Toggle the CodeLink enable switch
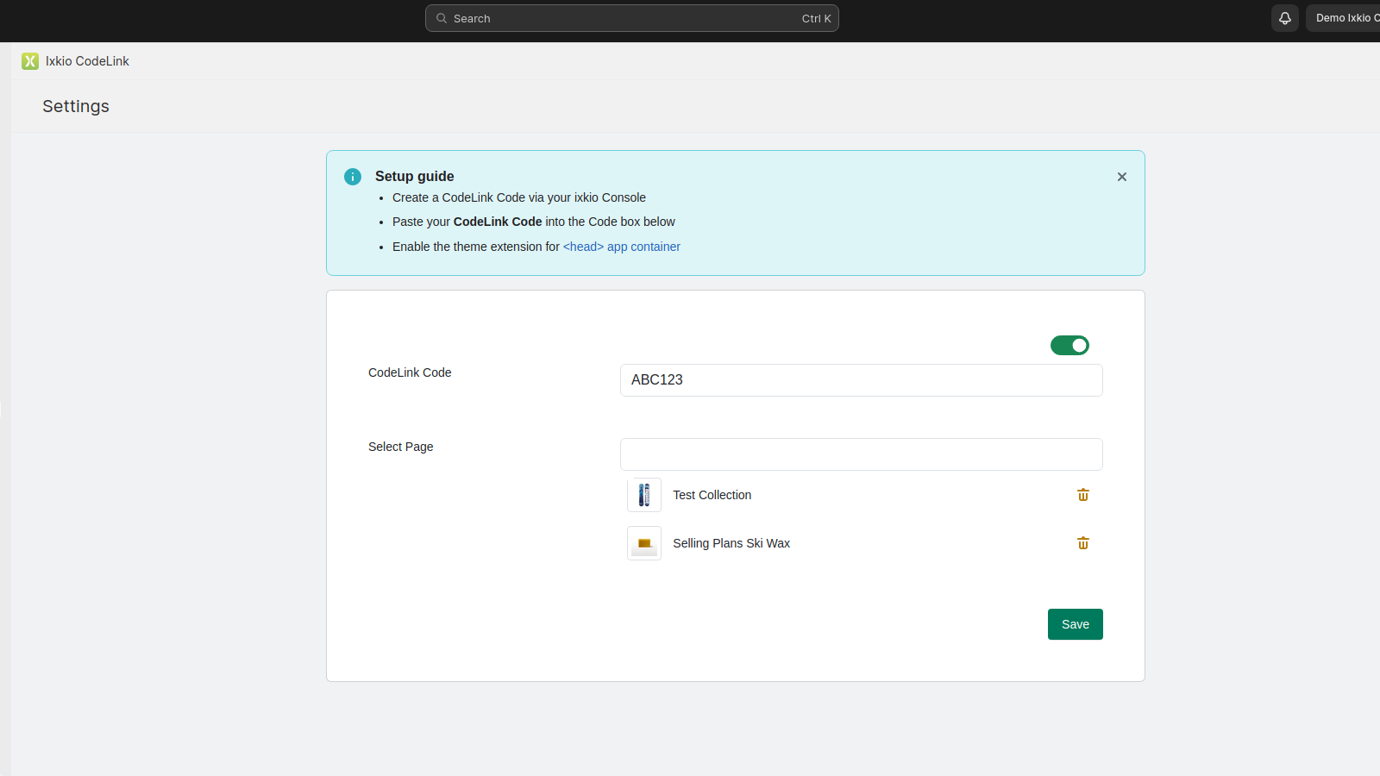The width and height of the screenshot is (1380, 776). coord(1069,345)
